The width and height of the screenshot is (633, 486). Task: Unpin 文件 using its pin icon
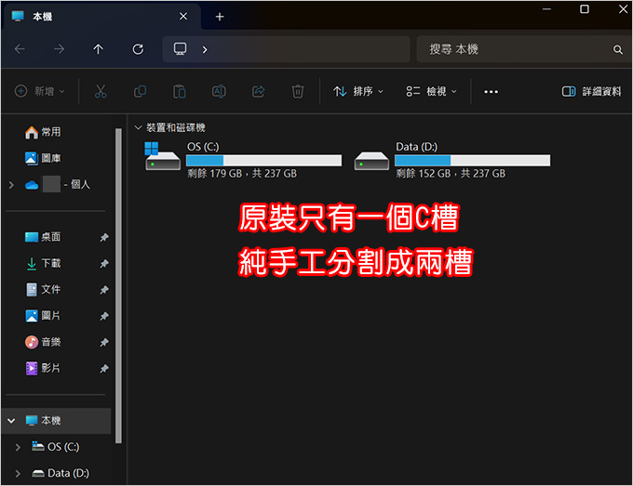tap(104, 290)
